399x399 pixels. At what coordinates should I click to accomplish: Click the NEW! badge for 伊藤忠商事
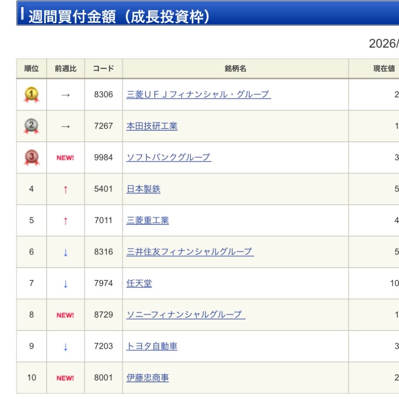click(65, 378)
